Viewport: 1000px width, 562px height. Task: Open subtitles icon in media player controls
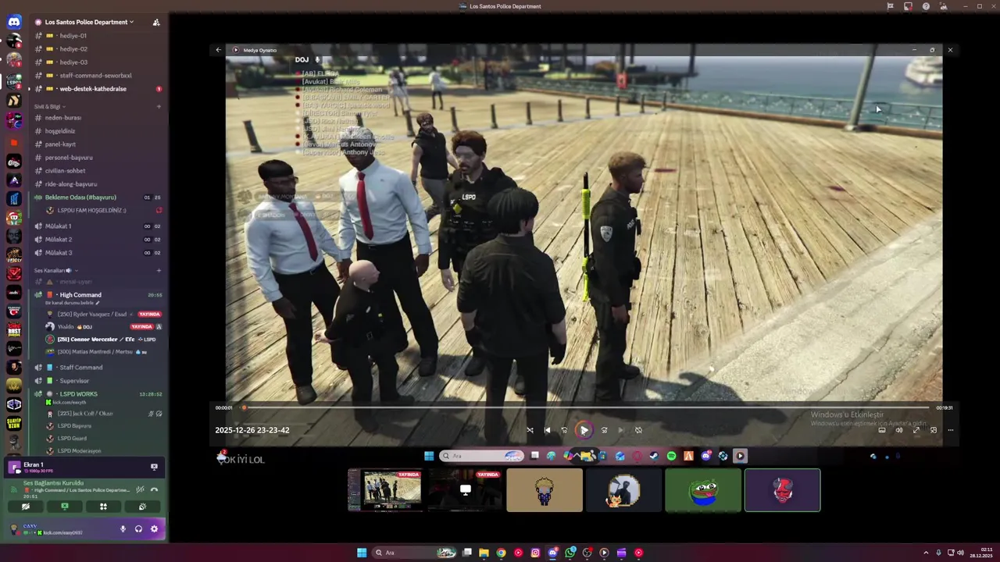882,430
